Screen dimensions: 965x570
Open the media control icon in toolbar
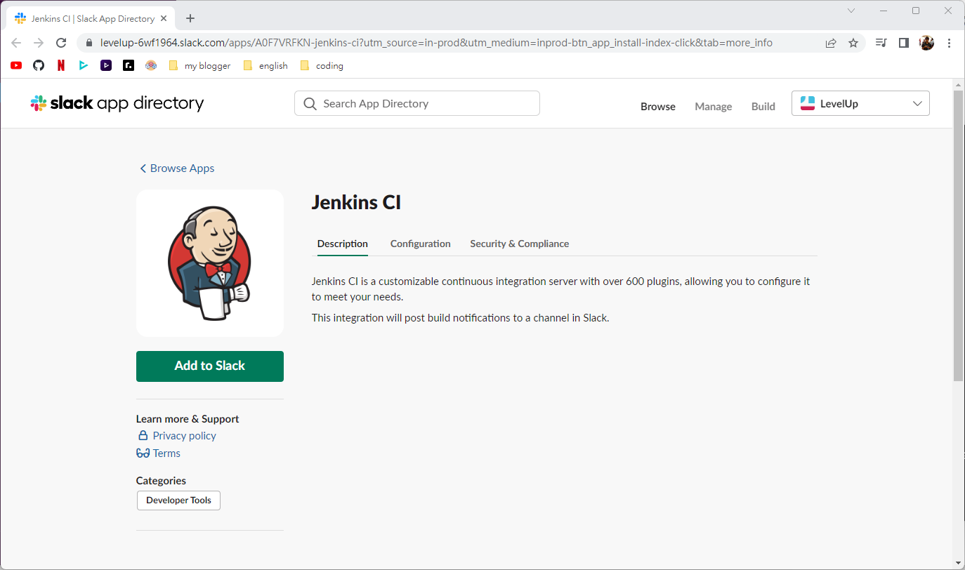point(881,43)
